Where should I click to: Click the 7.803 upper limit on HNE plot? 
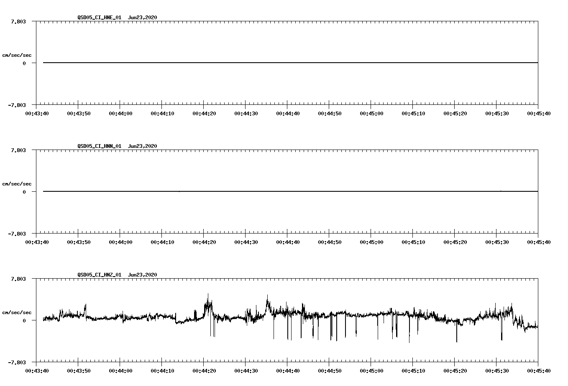[x=18, y=21]
